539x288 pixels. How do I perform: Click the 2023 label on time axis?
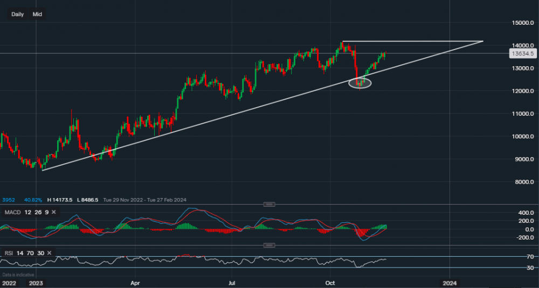tap(34, 283)
